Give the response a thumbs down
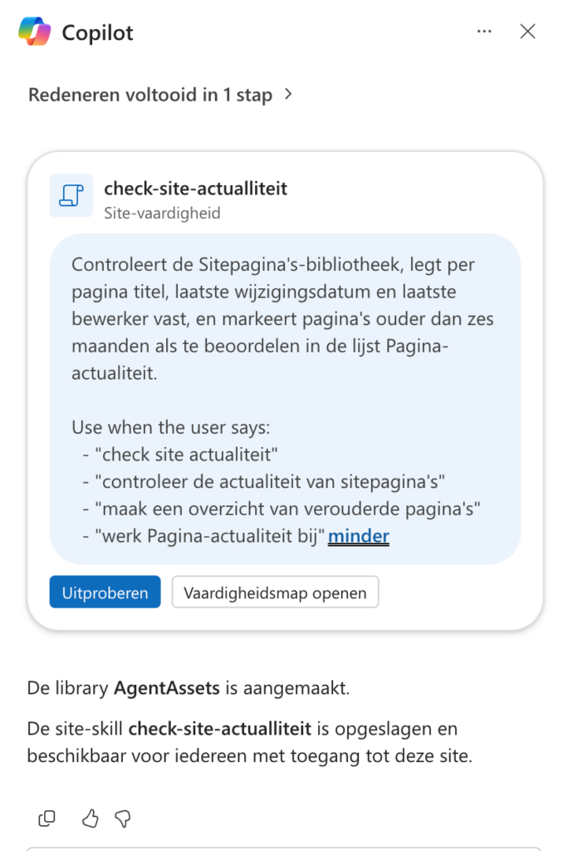 tap(123, 819)
